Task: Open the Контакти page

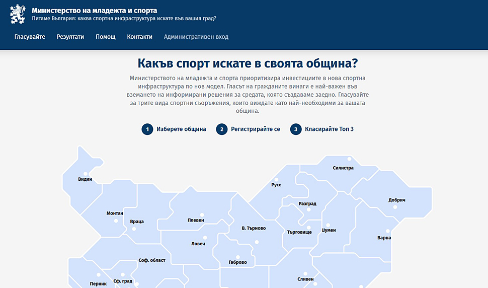Action: pyautogui.click(x=139, y=37)
